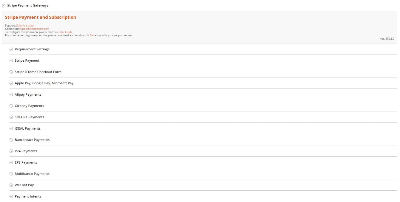Collapse the Stripe Payment Gateways chevron icon
The width and height of the screenshot is (400, 202).
(x=4, y=6)
